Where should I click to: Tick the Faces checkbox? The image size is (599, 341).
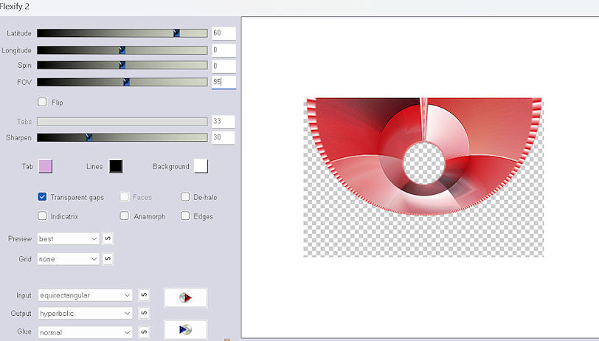pyautogui.click(x=124, y=197)
